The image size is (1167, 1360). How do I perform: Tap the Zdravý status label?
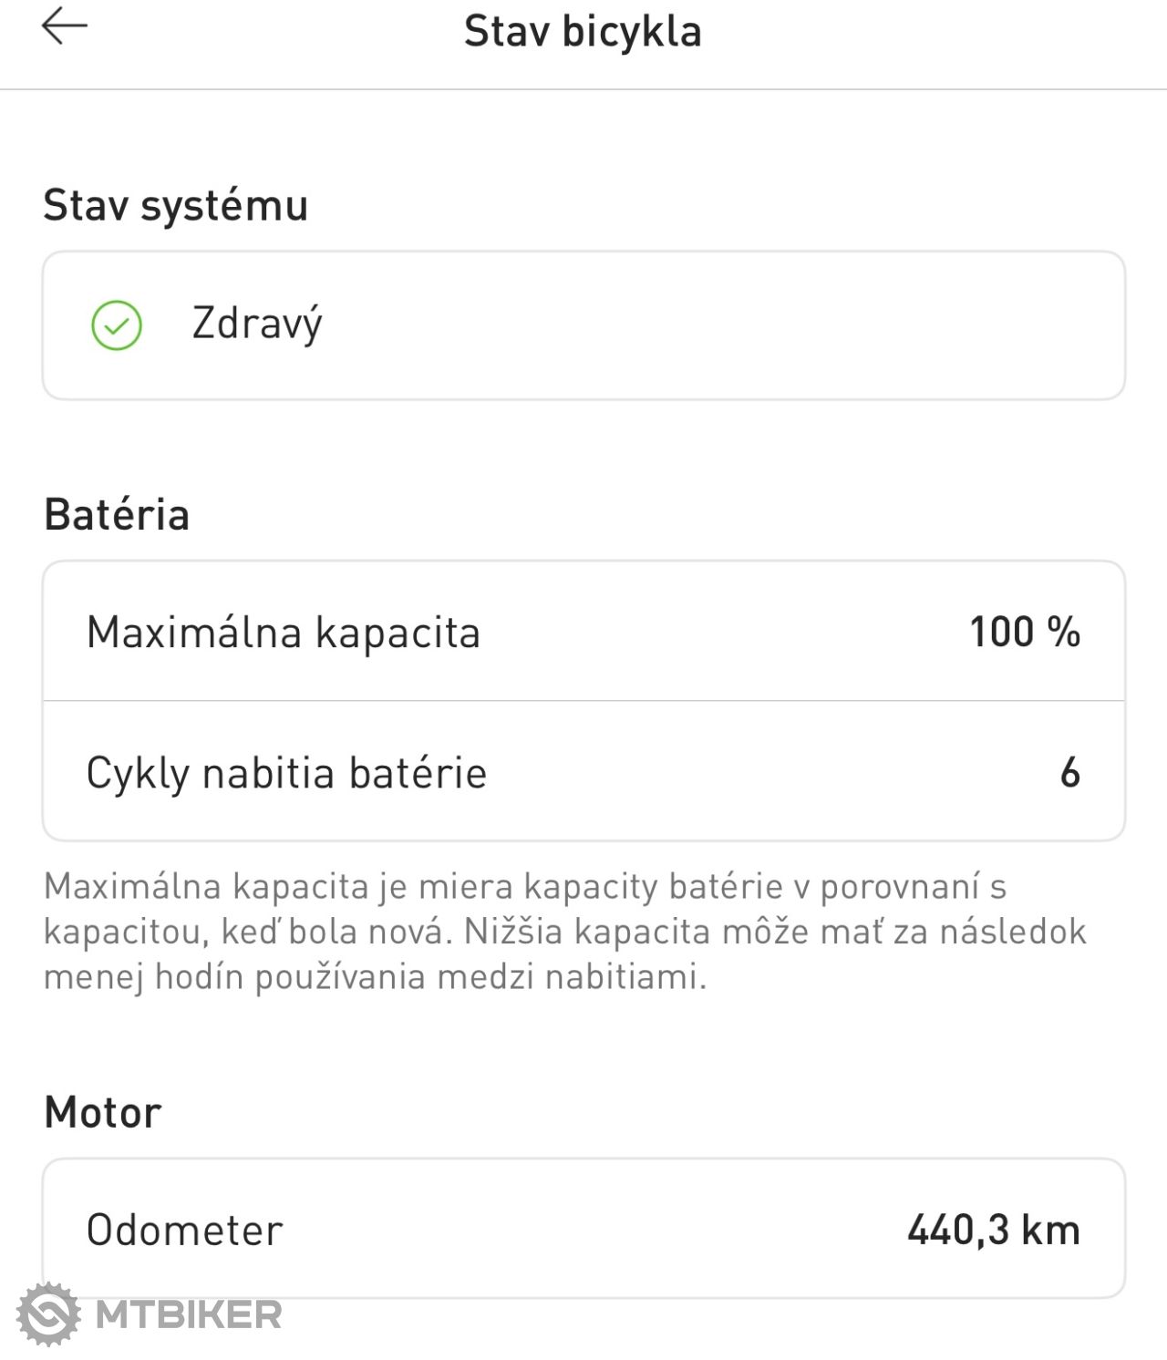pyautogui.click(x=257, y=325)
